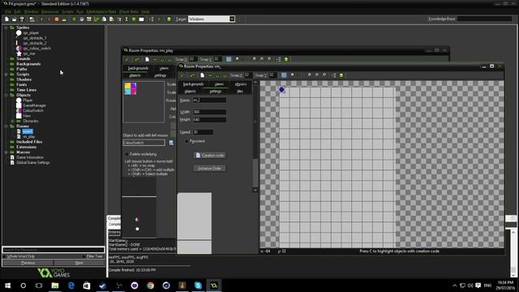Open File Explorer from the taskbar
Image resolution: width=519 pixels, height=292 pixels.
pyautogui.click(x=55, y=286)
